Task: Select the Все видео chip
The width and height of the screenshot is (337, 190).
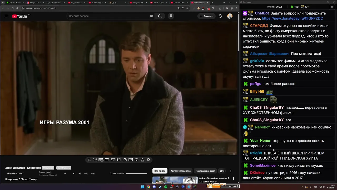Action: coord(160,171)
